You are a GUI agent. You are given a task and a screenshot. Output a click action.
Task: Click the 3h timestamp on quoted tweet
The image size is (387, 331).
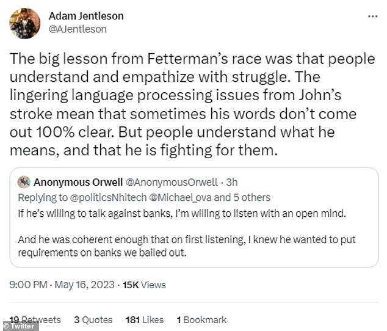[232, 183]
